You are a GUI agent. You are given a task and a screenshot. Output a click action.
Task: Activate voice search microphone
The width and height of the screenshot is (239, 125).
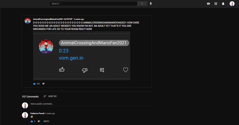pos(151,4)
